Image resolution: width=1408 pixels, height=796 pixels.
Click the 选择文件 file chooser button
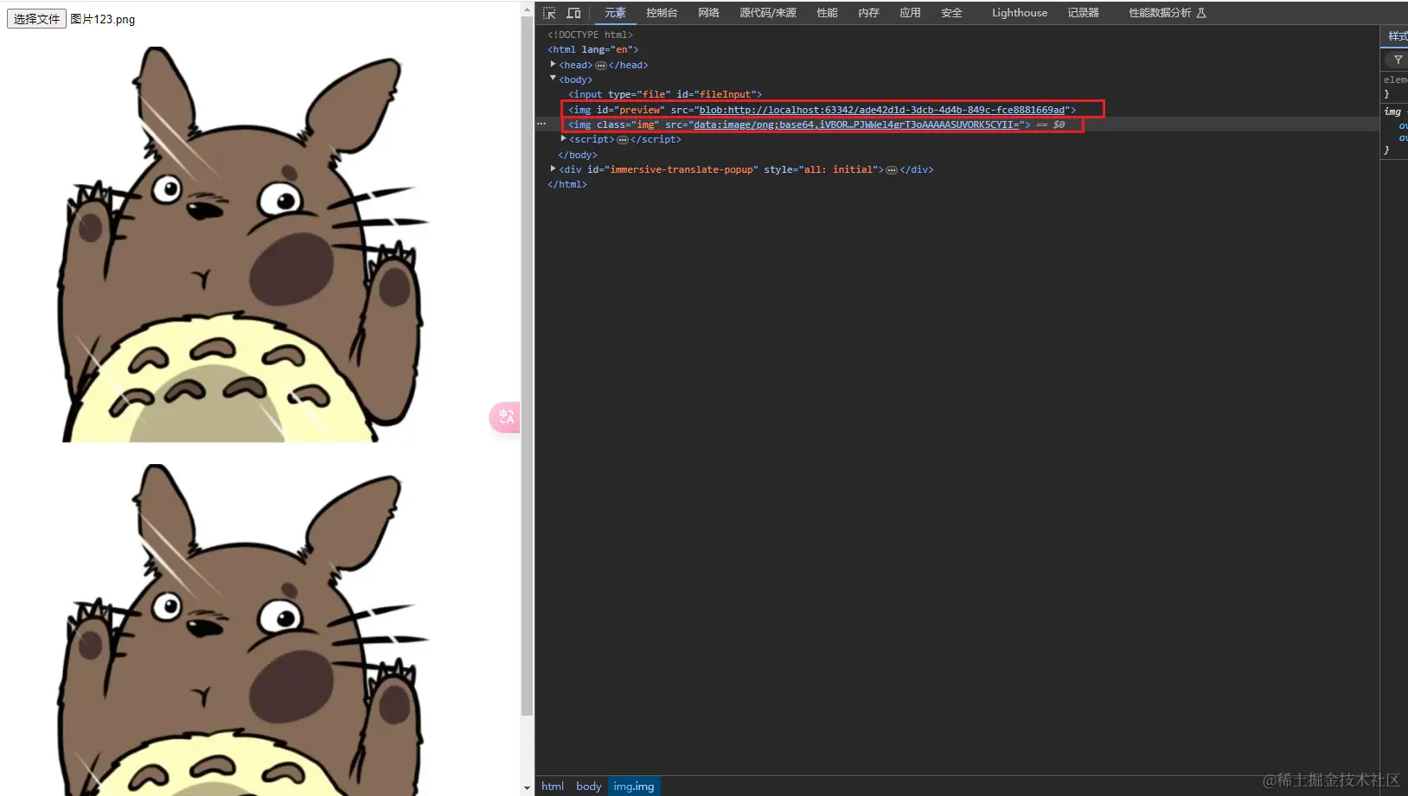point(36,19)
